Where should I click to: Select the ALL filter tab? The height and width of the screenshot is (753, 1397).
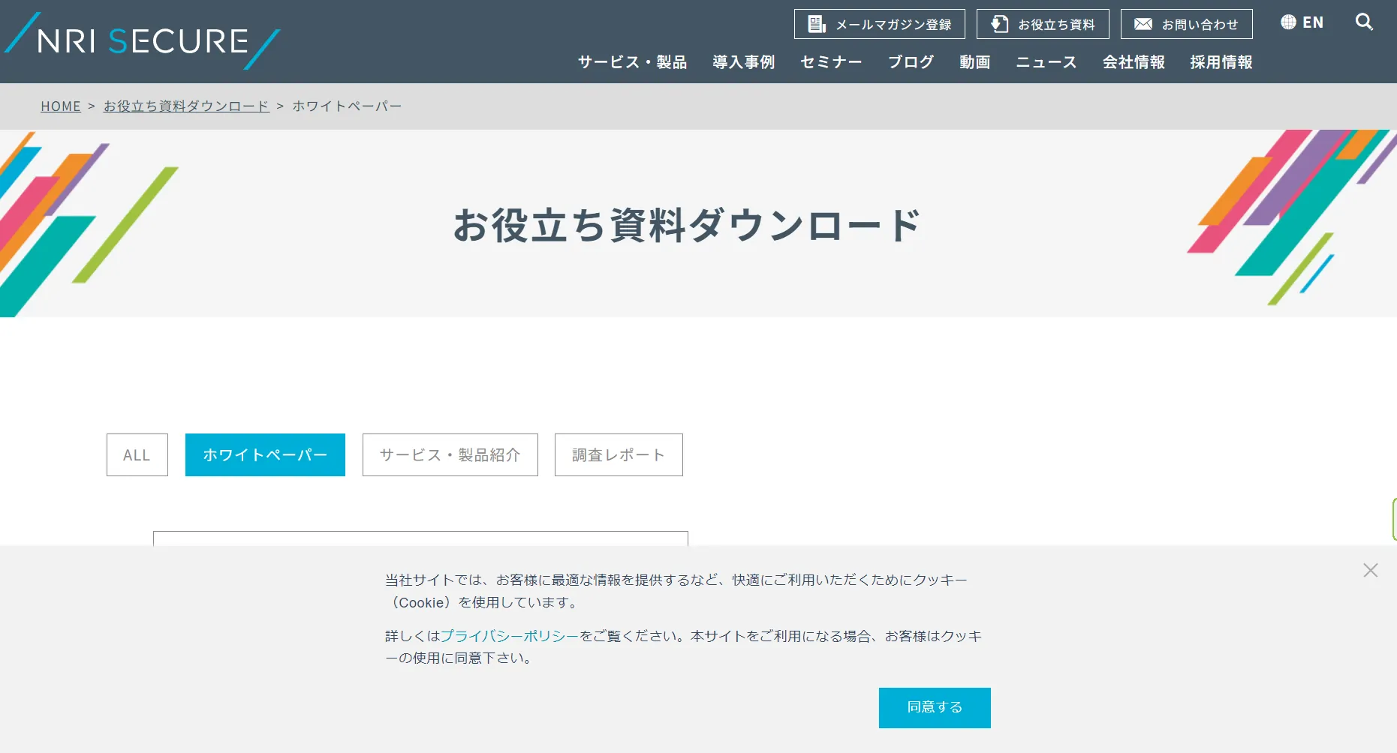coord(137,454)
